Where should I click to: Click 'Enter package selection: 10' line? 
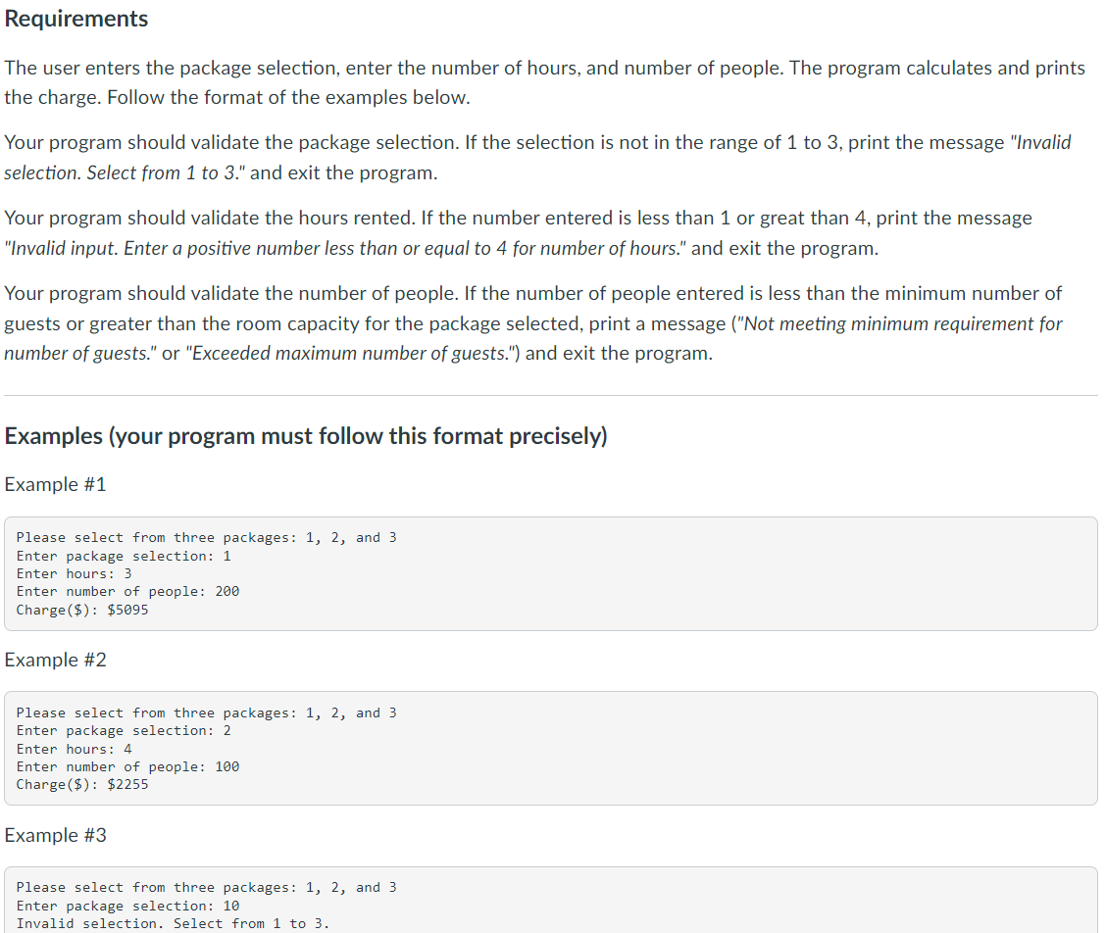click(127, 906)
